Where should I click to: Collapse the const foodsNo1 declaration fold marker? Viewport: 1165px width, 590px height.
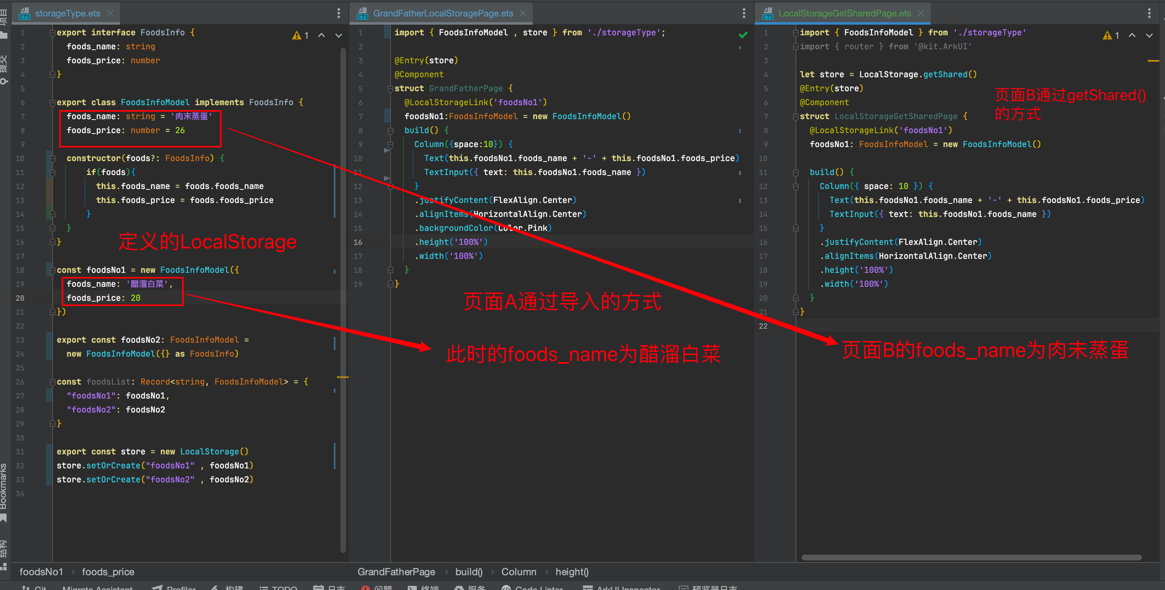click(x=53, y=270)
